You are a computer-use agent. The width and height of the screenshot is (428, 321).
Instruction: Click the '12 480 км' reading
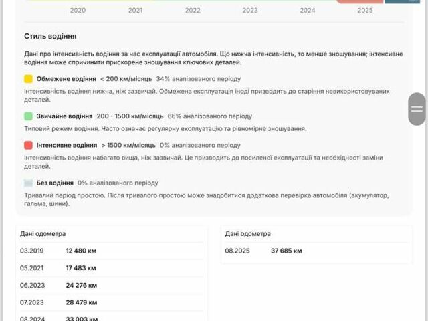(81, 251)
